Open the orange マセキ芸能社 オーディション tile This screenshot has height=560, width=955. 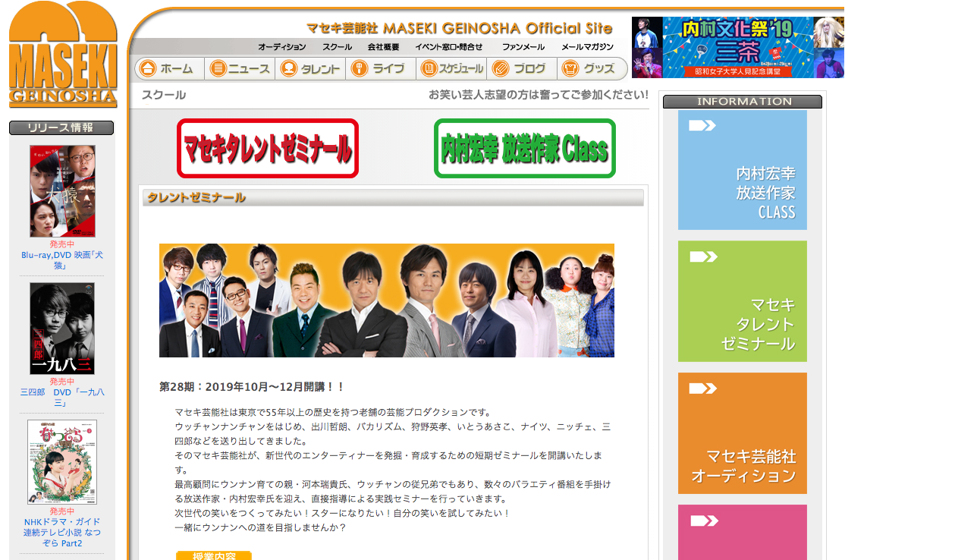pyautogui.click(x=743, y=433)
